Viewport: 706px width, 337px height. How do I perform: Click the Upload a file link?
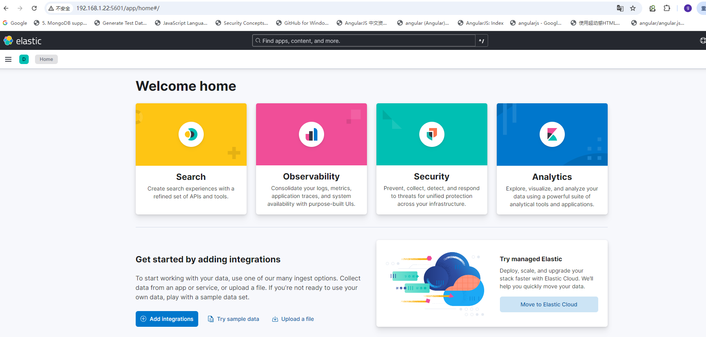(x=293, y=319)
